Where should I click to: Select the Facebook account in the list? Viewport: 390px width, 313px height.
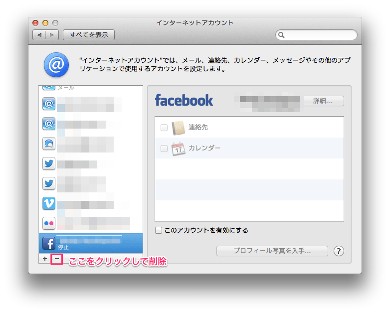click(x=91, y=243)
